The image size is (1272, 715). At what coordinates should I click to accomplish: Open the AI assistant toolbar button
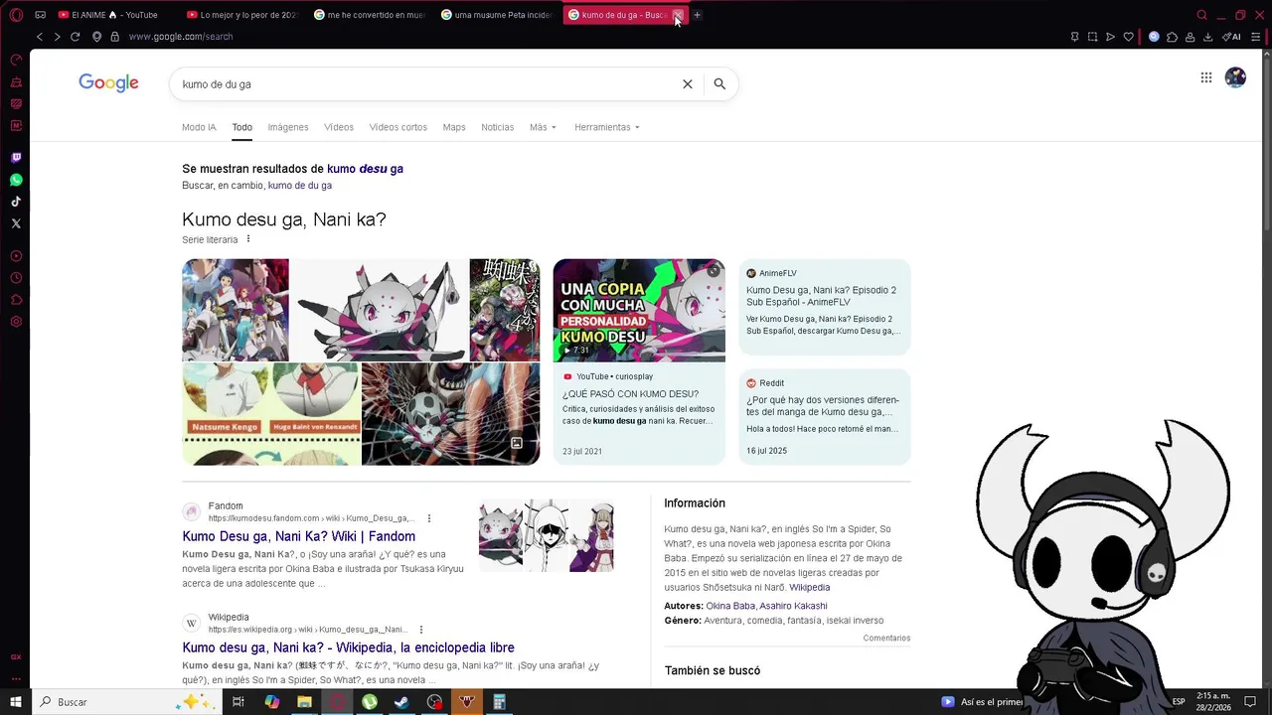1231,37
